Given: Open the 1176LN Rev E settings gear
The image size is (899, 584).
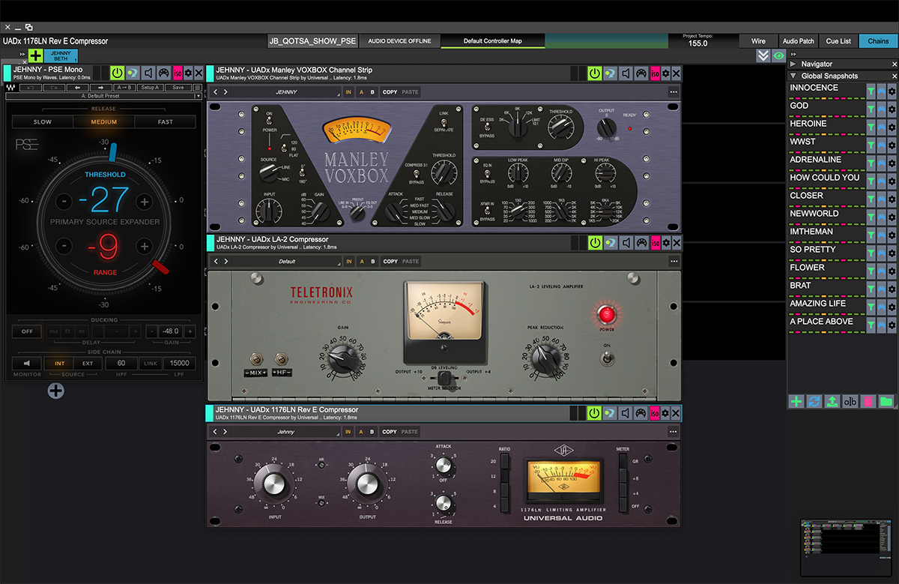Looking at the screenshot, I should click(665, 413).
